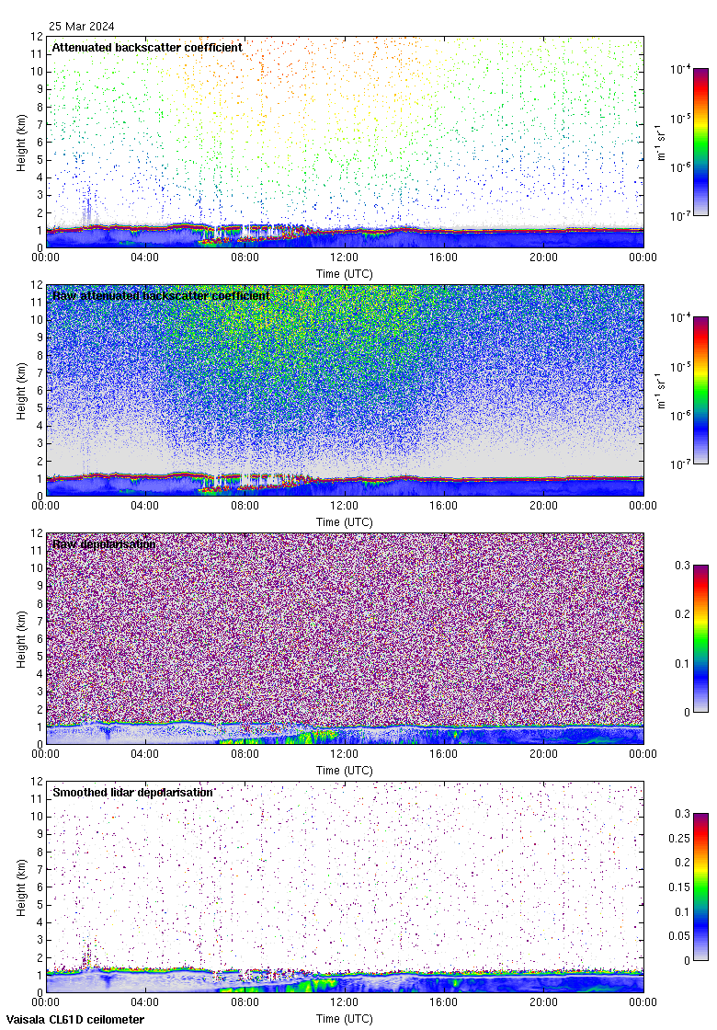This screenshot has height=1030, width=717.
Task: Click 'Time (UTC)' under the raw attenuated backscatter plot
Action: (344, 522)
